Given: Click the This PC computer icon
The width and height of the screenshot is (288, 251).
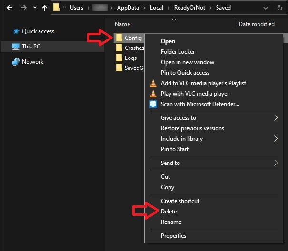Looking at the screenshot, I should [16, 47].
